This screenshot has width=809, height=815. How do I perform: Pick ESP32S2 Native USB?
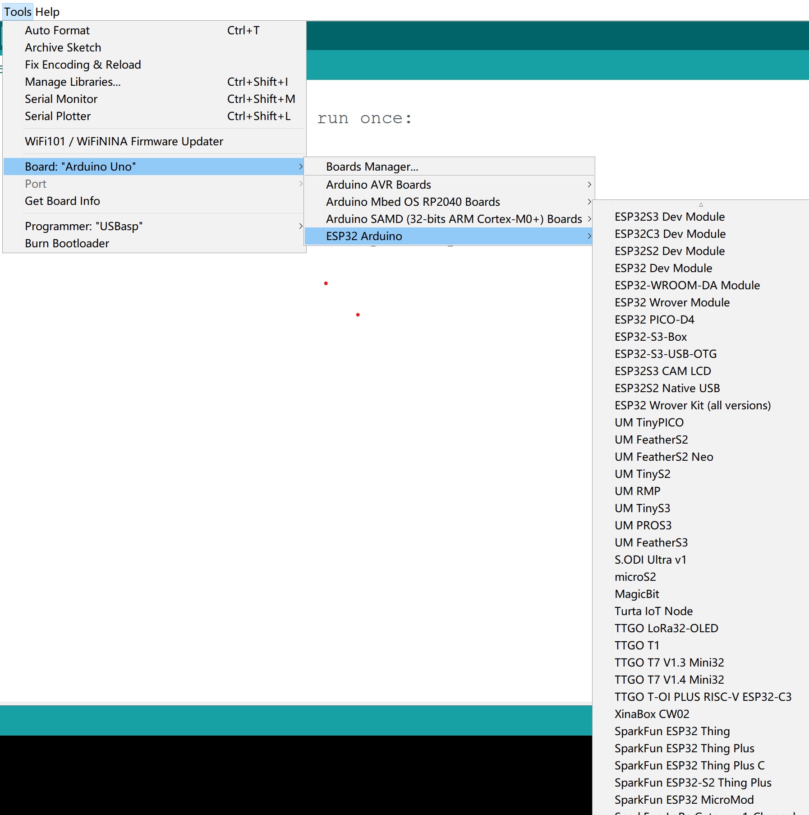coord(701,388)
